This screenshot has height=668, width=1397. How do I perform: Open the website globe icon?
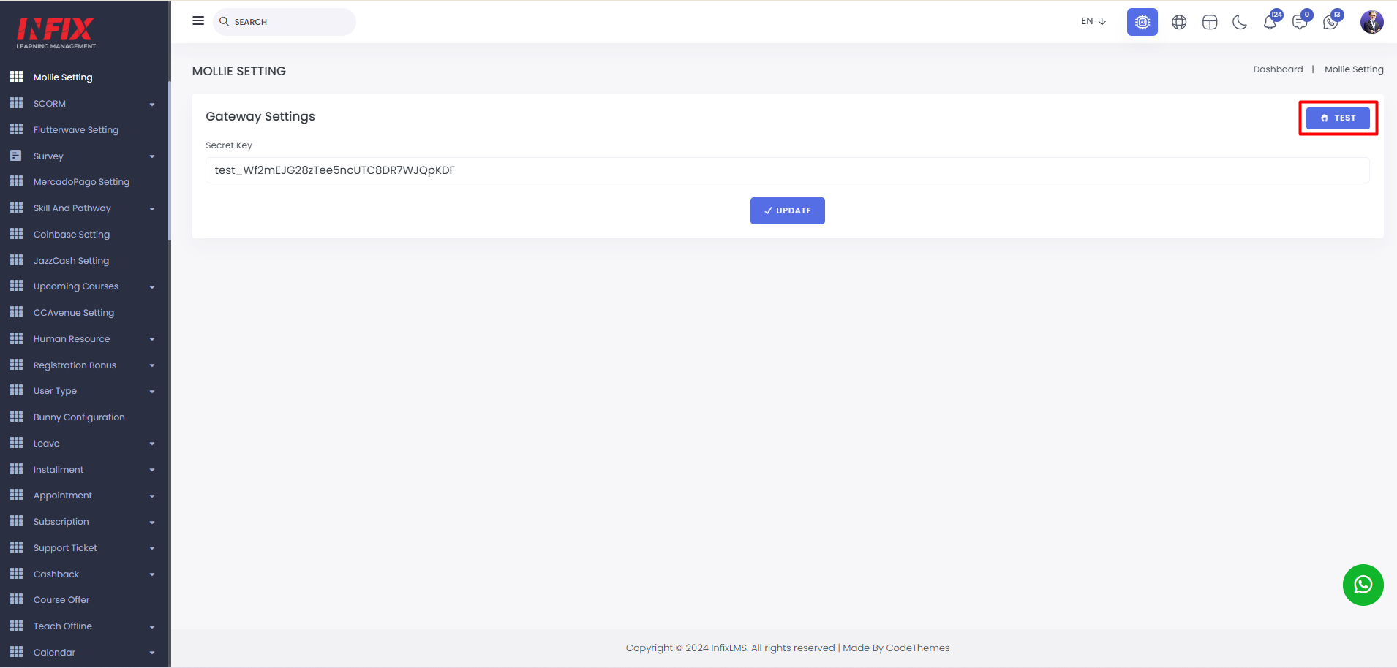pos(1179,23)
